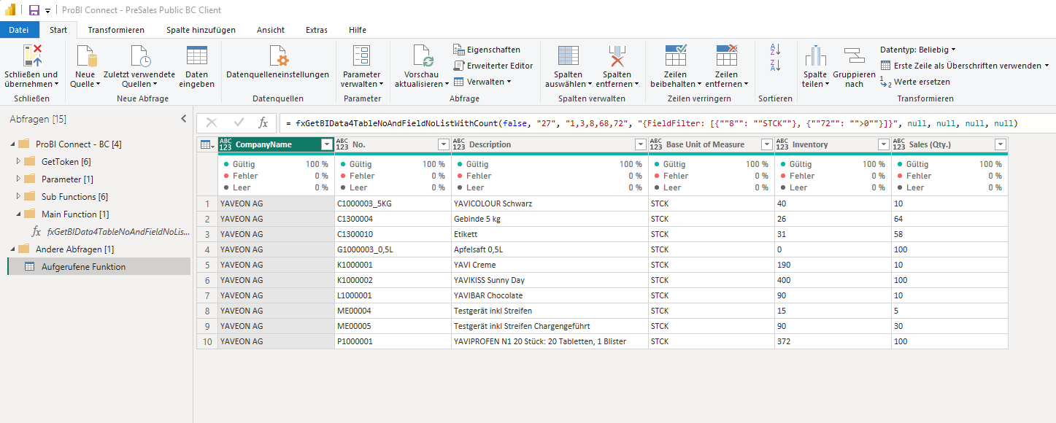This screenshot has height=423, width=1056.
Task: Click the Vorschau aktualisieren icon
Action: [x=423, y=56]
